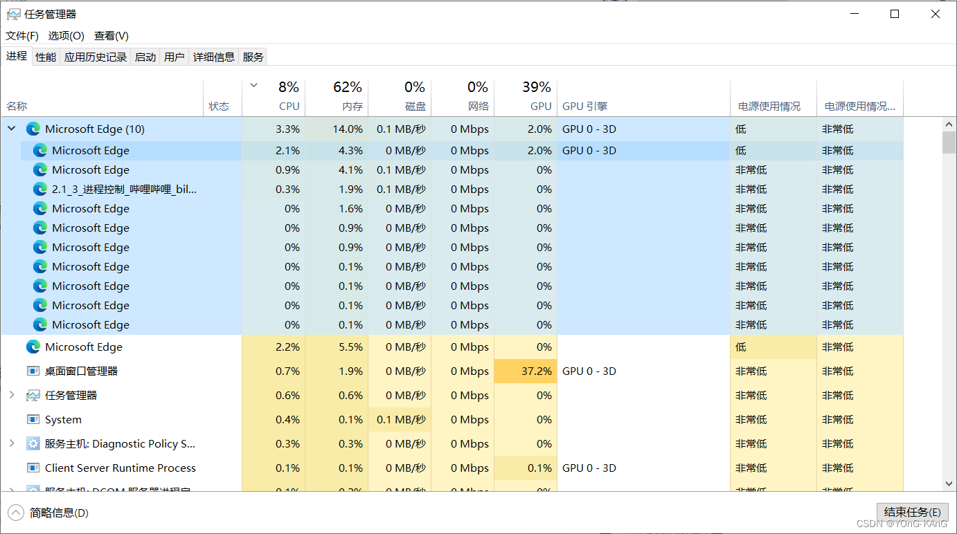Sort by the GPU 引擎 column header
Screen dimensions: 957x534
[x=643, y=98]
